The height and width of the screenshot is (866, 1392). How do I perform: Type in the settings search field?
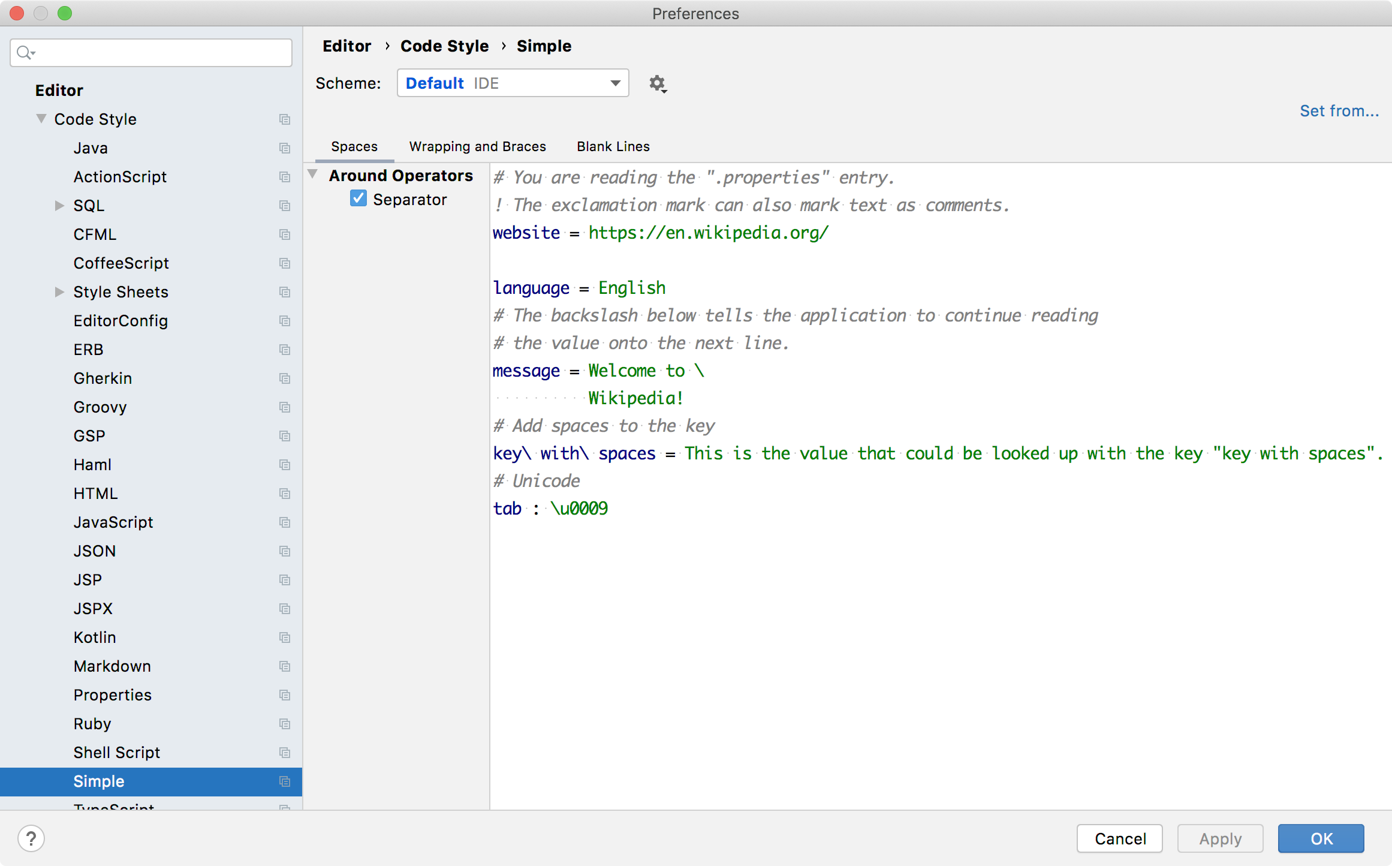coord(150,53)
